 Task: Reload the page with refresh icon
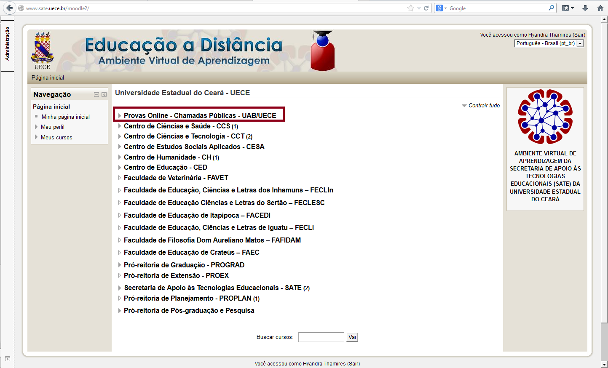[x=426, y=8]
